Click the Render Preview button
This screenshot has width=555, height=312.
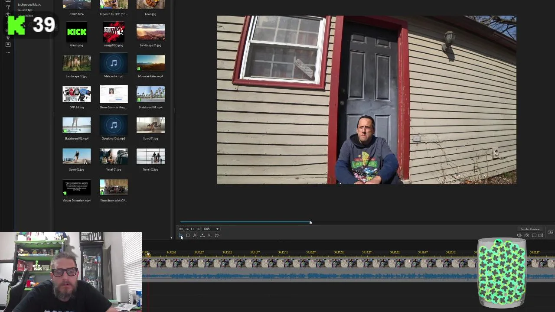[530, 229]
